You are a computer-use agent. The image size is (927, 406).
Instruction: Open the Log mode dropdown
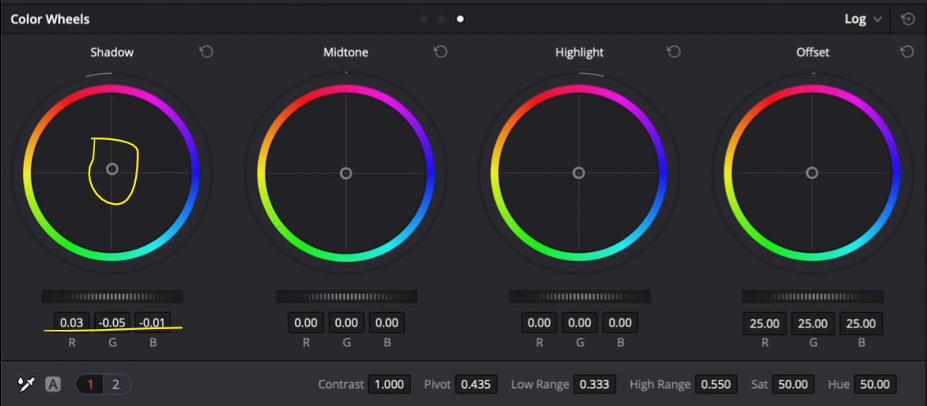click(x=862, y=19)
